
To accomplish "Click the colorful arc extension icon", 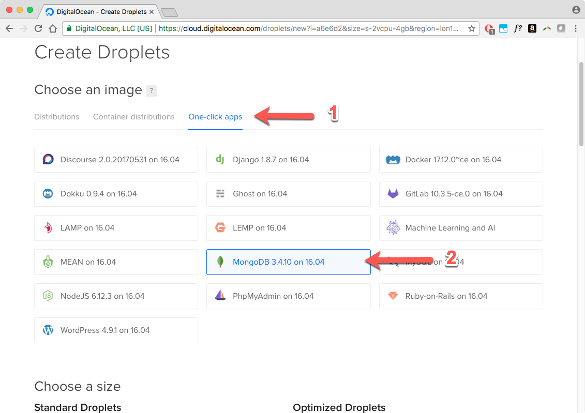I will 547,28.
